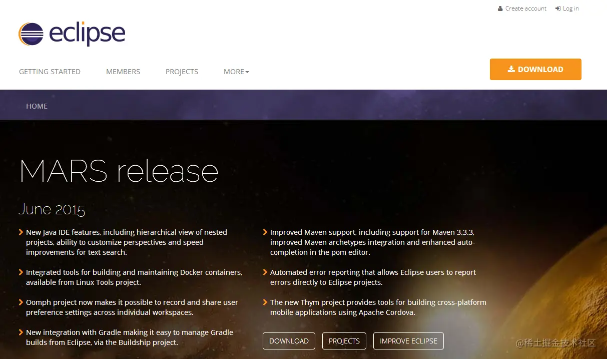Viewport: 607px width, 359px height.
Task: Click text 'preference settings across individual workspaces.'
Action: click(110, 312)
